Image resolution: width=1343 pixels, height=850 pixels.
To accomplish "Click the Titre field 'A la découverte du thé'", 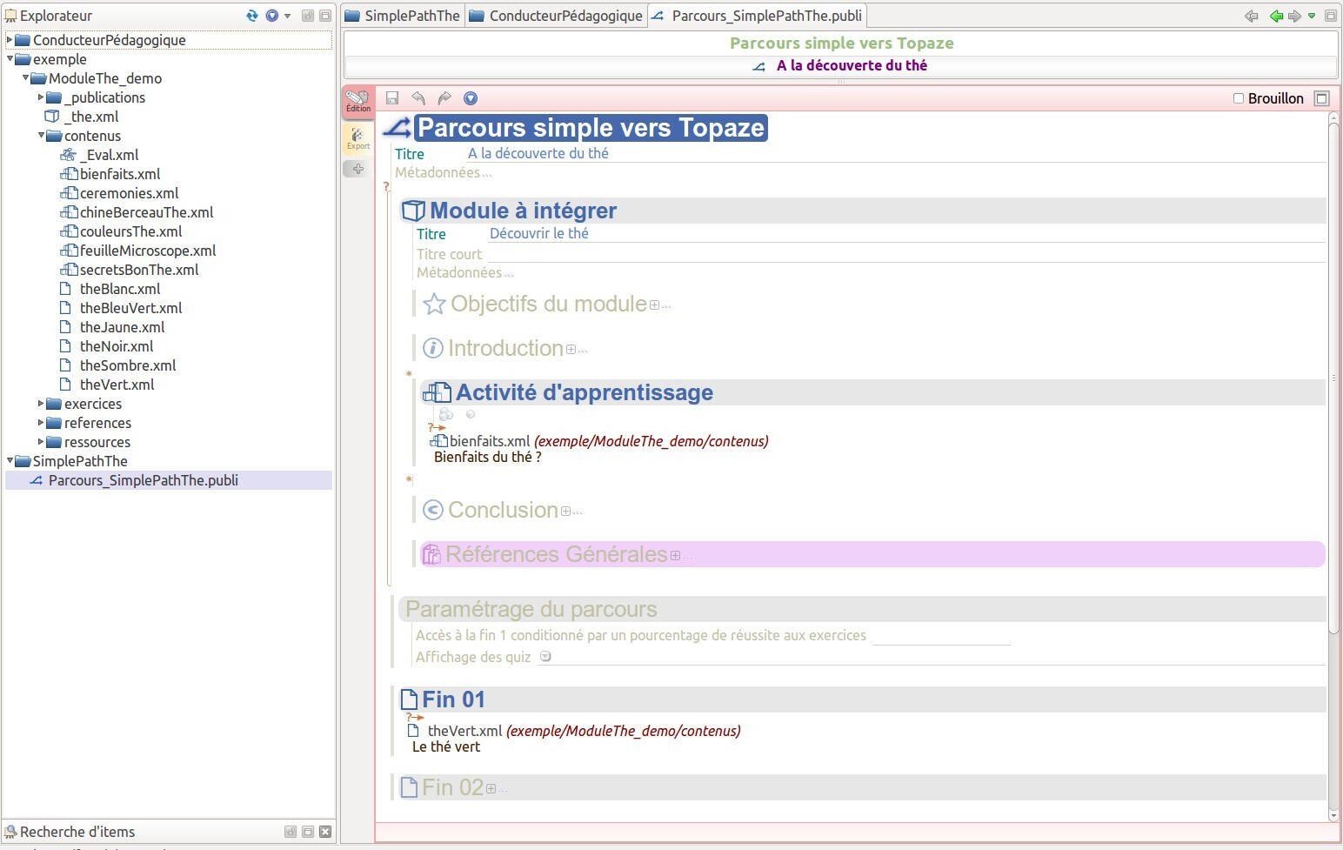I will click(x=897, y=153).
